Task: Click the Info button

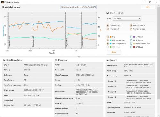Action: 148,7
